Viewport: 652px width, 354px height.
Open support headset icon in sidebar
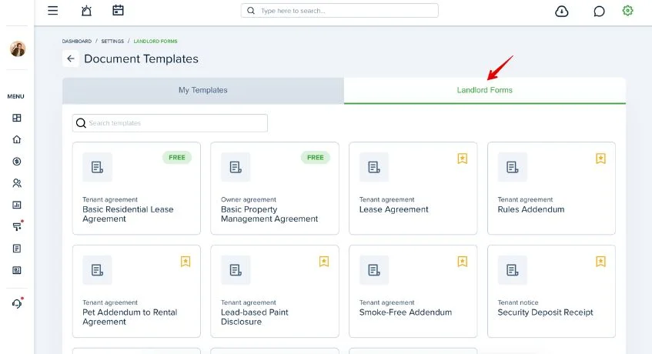click(x=17, y=304)
